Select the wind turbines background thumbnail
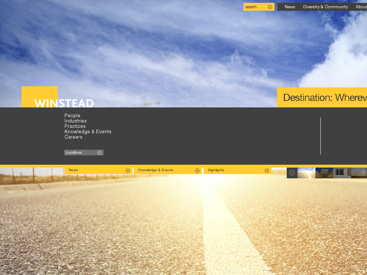 [359, 173]
